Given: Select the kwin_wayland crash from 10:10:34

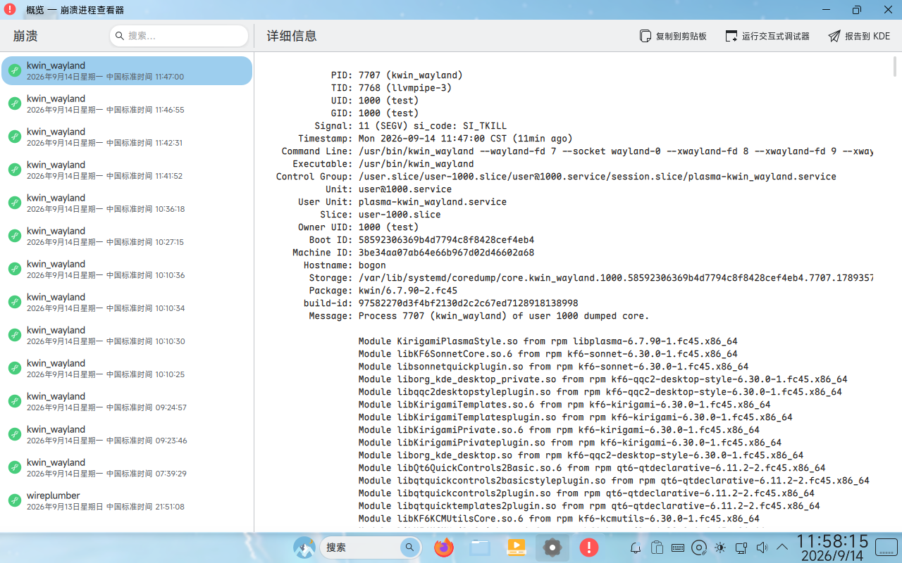Looking at the screenshot, I should click(x=127, y=302).
